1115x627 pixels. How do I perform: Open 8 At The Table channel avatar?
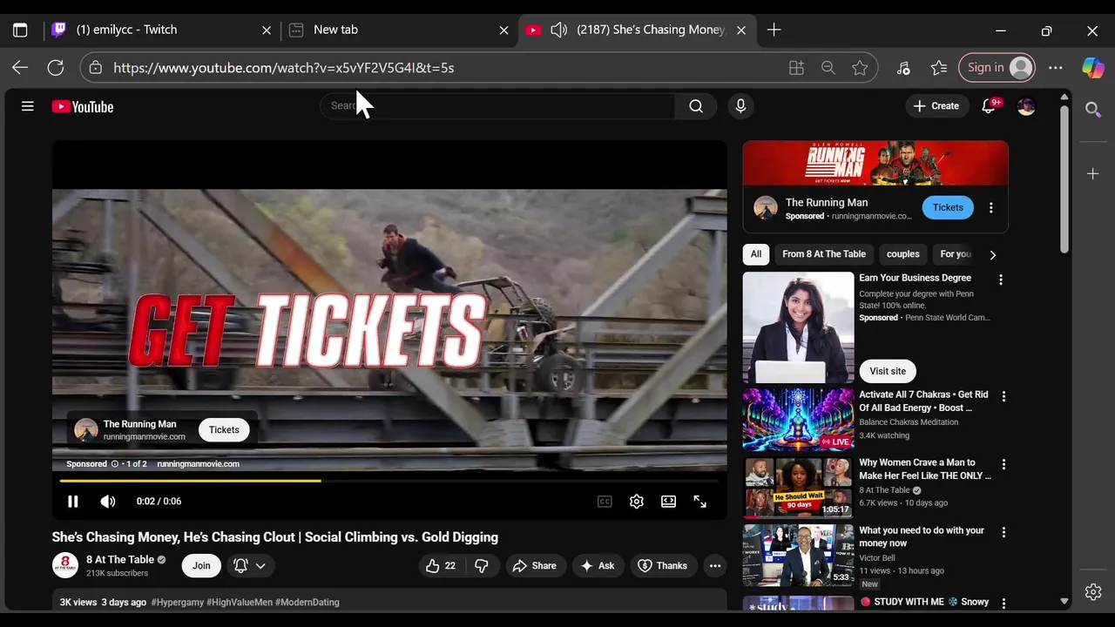(65, 565)
